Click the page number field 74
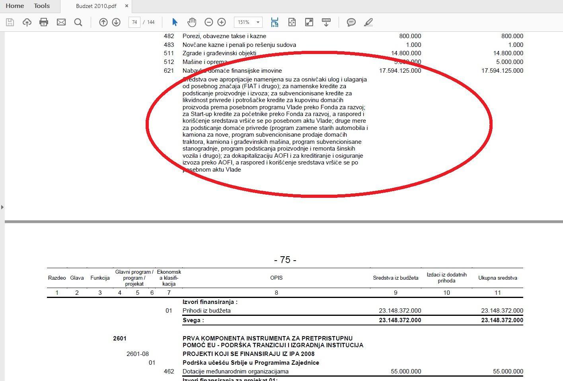This screenshot has height=381, width=563. [134, 22]
